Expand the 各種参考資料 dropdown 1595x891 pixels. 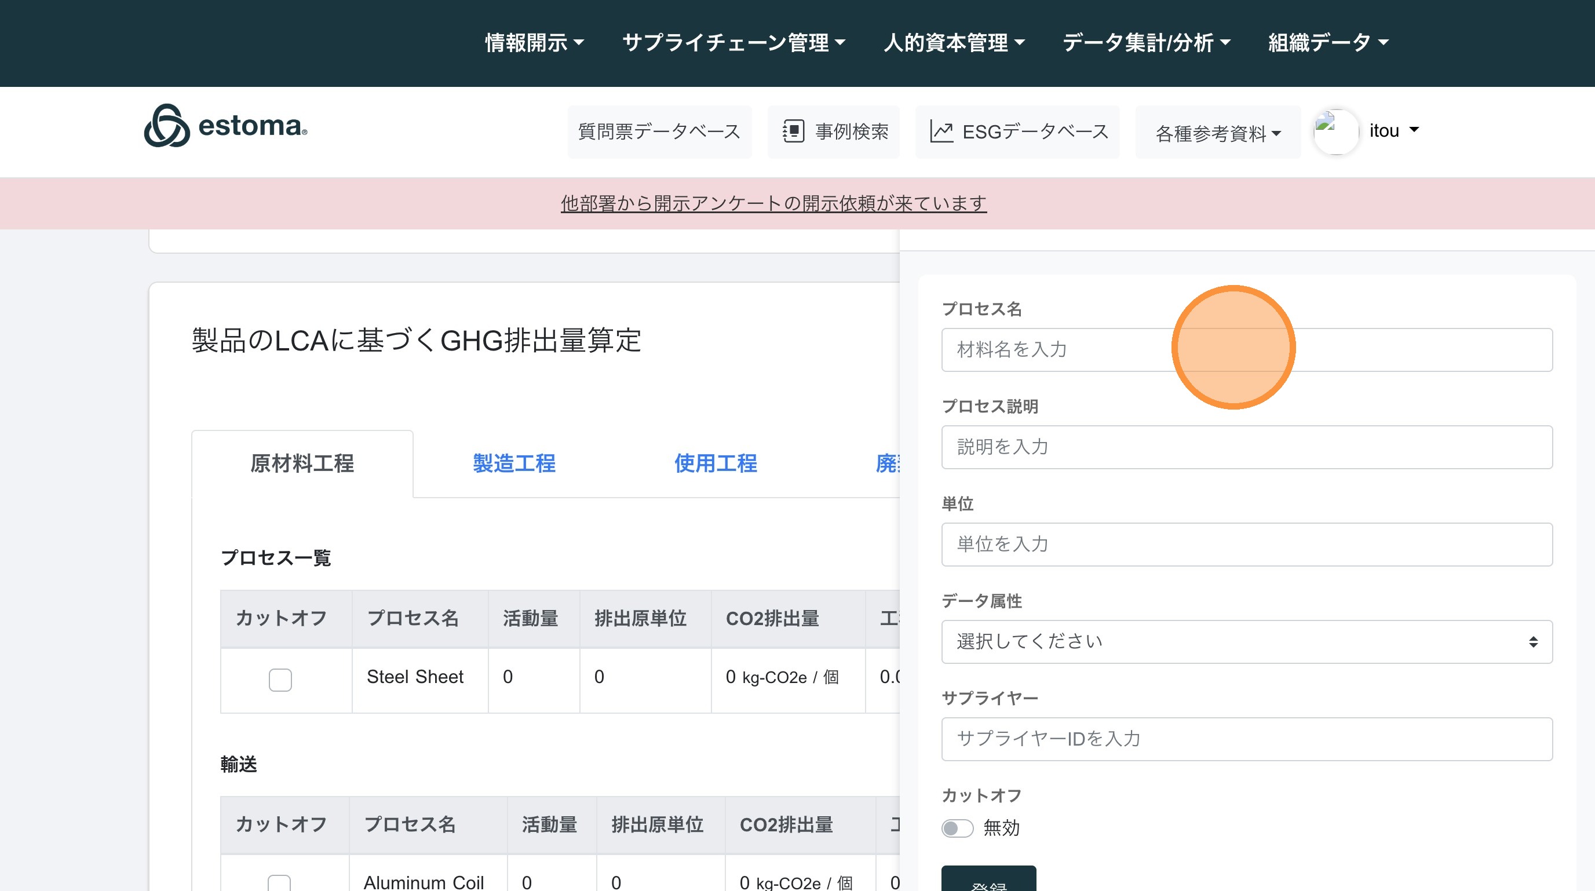(1217, 133)
